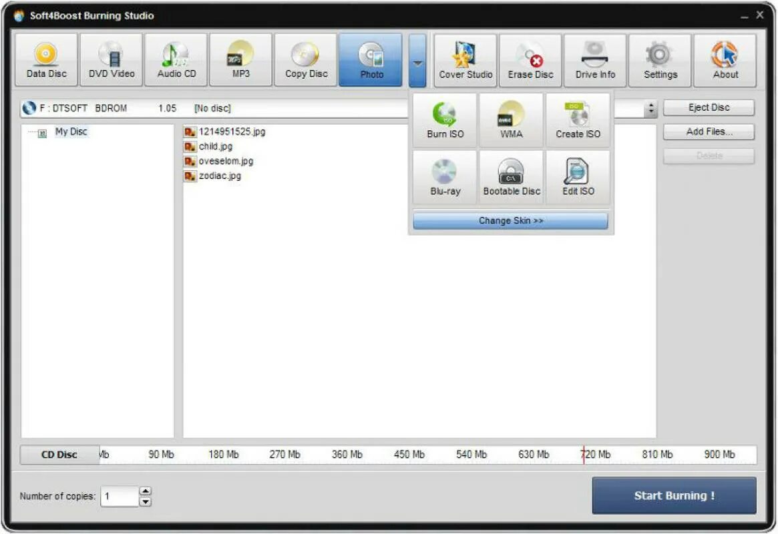Image resolution: width=778 pixels, height=534 pixels.
Task: Select the file name child.jpg
Action: pos(215,147)
